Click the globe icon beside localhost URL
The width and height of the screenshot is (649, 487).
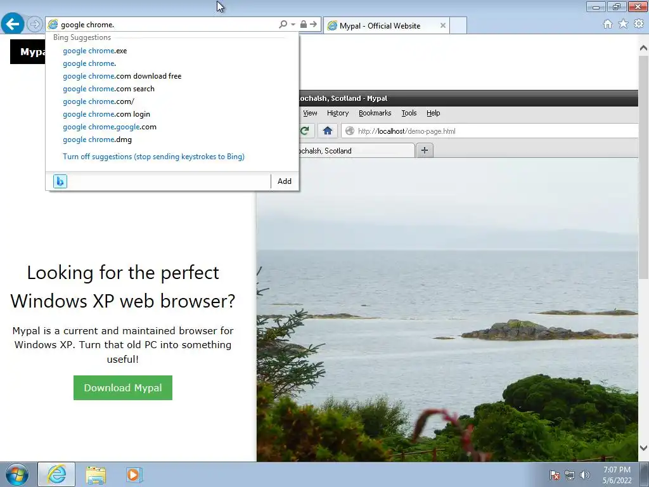click(x=350, y=131)
